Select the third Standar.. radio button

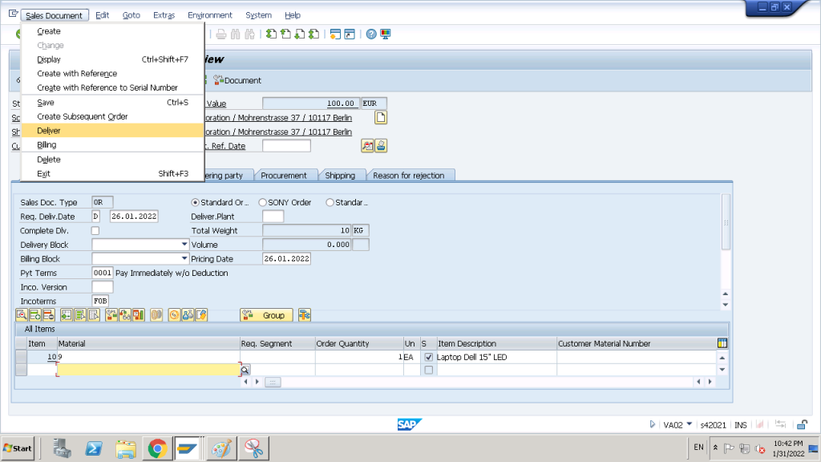click(x=330, y=202)
